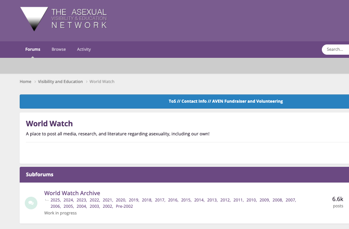Open the World Watch Archive subforum
Viewport: 349px width, 229px height.
[72, 193]
